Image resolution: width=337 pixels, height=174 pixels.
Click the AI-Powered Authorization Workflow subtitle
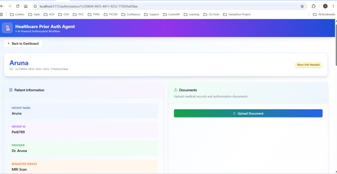tap(39, 31)
